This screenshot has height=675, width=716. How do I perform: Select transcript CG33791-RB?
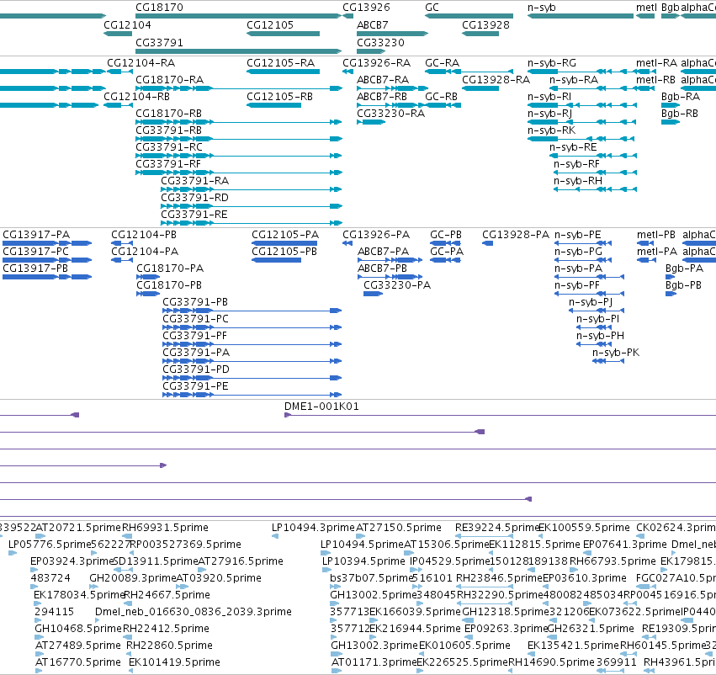(x=169, y=130)
